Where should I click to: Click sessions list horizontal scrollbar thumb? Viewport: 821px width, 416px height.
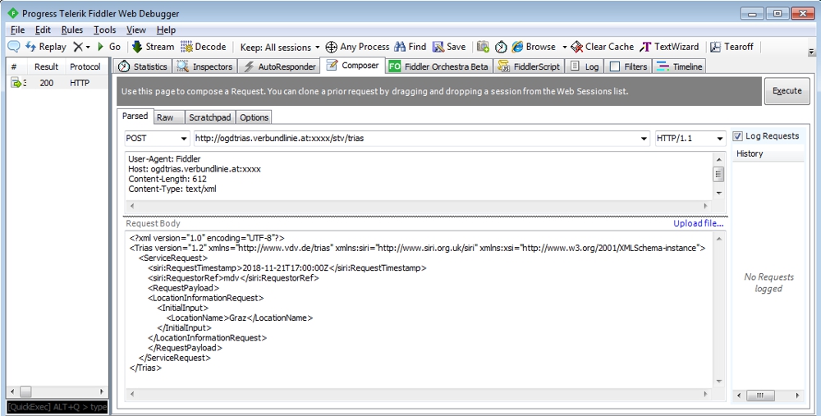25,391
